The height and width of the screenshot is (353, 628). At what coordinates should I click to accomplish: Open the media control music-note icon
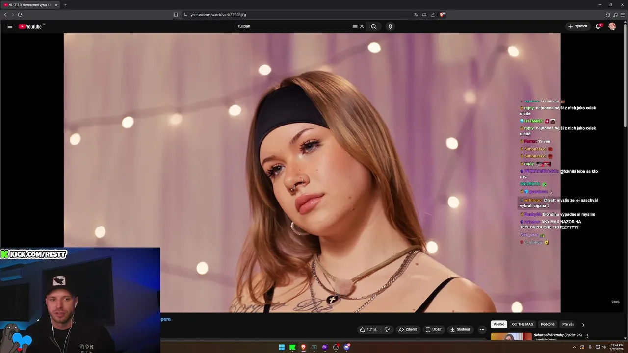coord(615,15)
